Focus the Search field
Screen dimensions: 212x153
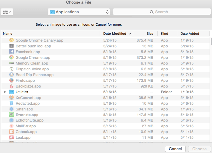[x=162, y=12]
